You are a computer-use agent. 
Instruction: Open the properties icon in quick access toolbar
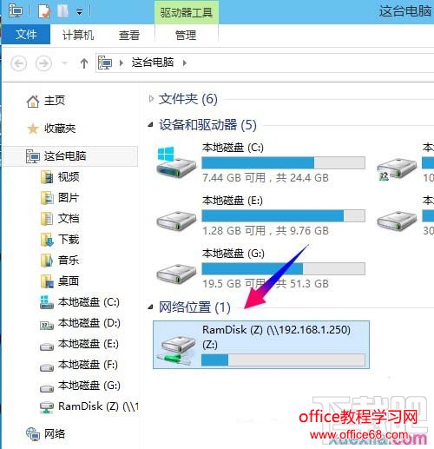point(44,11)
